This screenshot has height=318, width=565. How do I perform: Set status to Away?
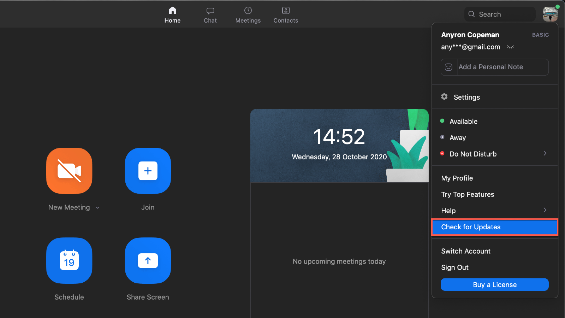(458, 138)
